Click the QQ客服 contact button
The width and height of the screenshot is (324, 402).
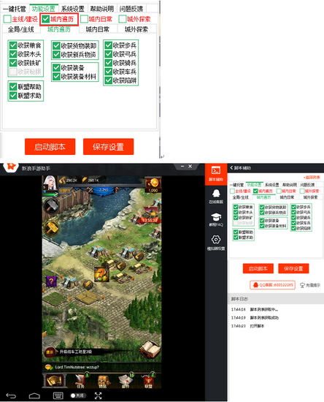pos(272,285)
